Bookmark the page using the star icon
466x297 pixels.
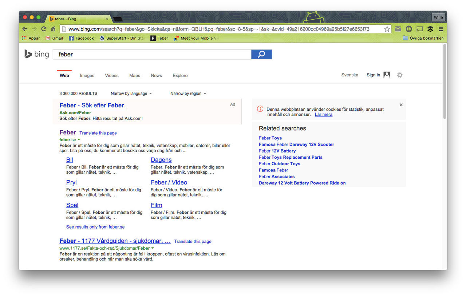pyautogui.click(x=387, y=28)
